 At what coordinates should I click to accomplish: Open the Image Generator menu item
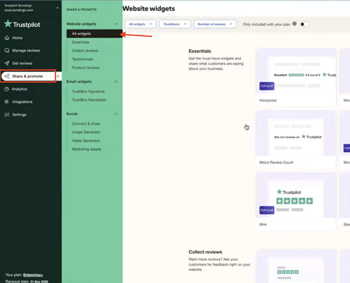click(x=86, y=132)
